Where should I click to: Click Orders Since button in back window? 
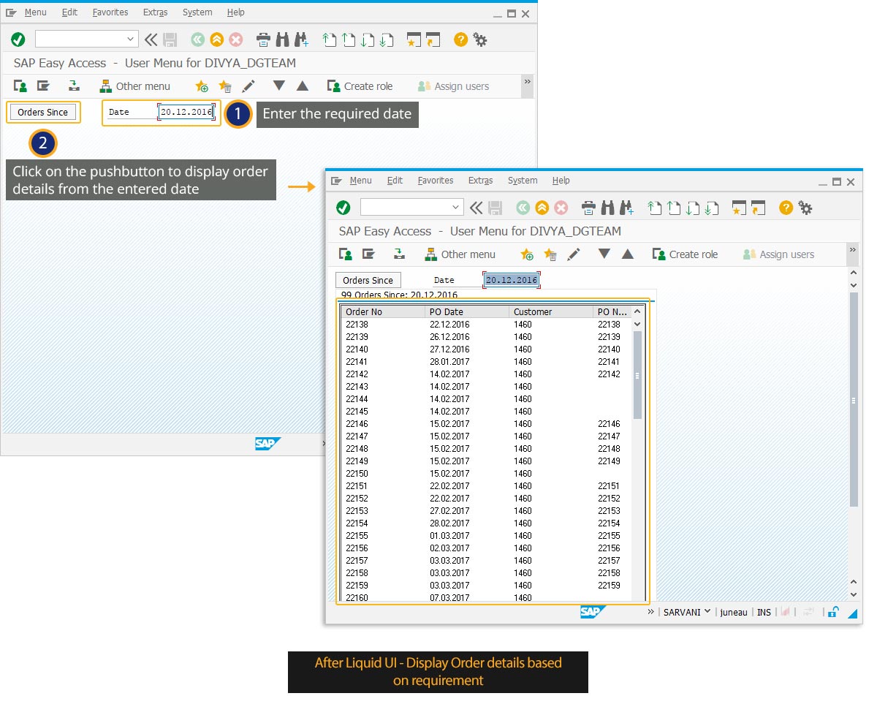coord(43,112)
